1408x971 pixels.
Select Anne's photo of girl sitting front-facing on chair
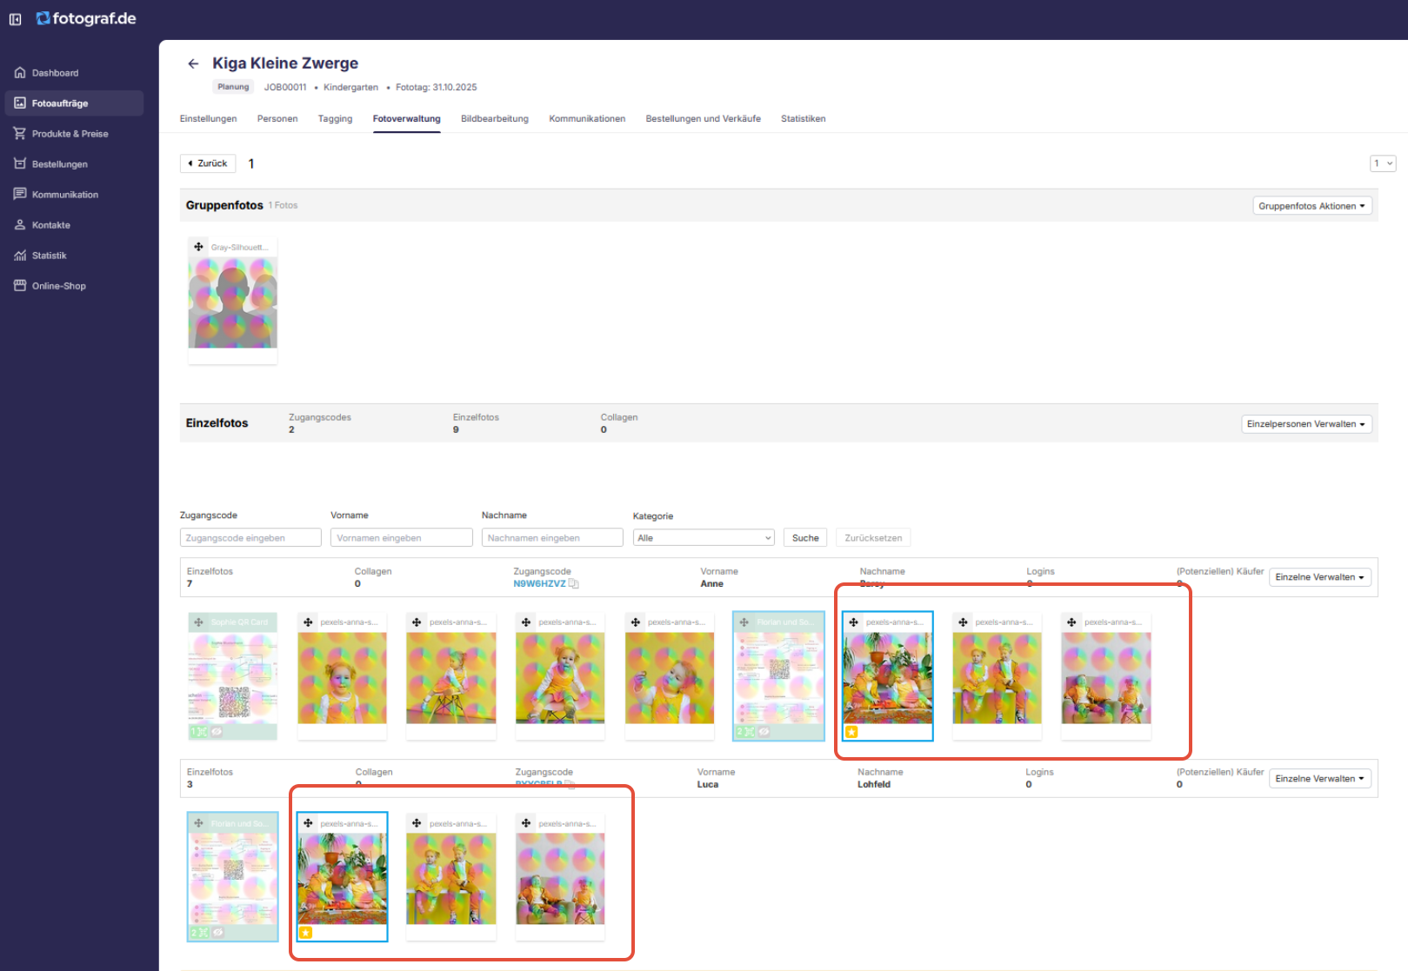(x=560, y=678)
